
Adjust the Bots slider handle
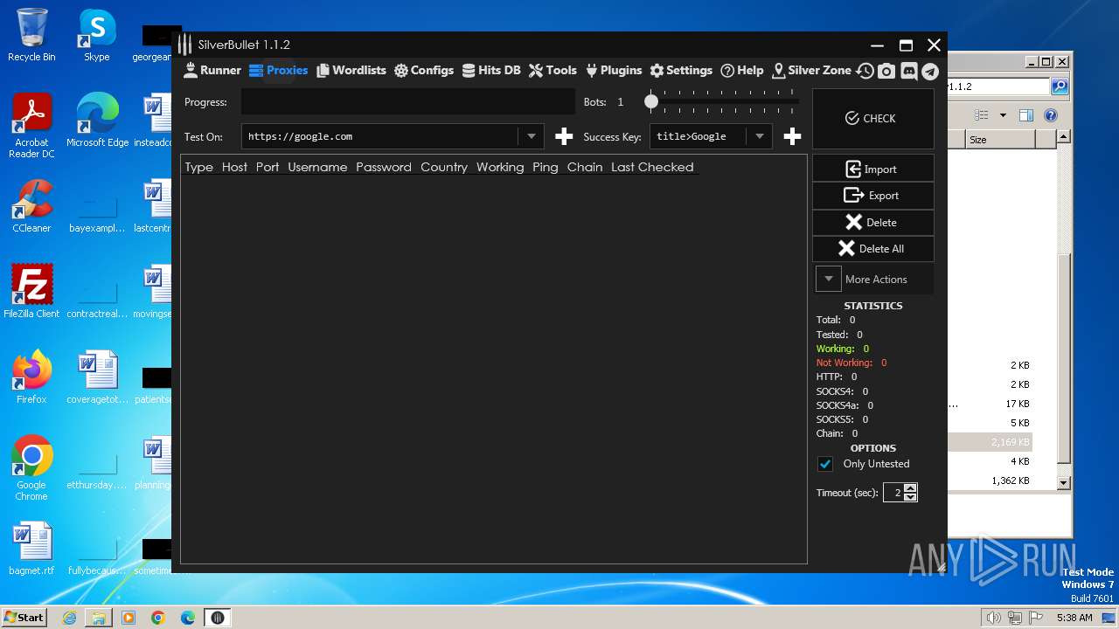pos(651,101)
